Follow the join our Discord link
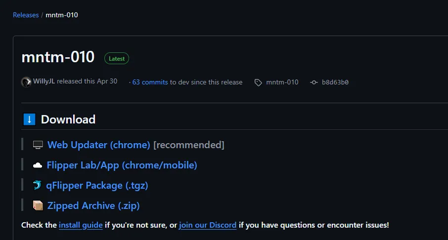 (208, 225)
